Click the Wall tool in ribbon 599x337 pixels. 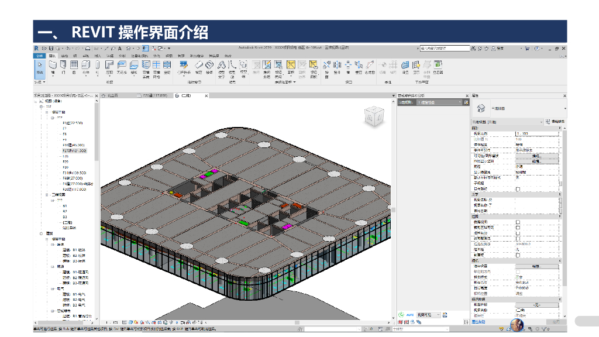coord(53,67)
